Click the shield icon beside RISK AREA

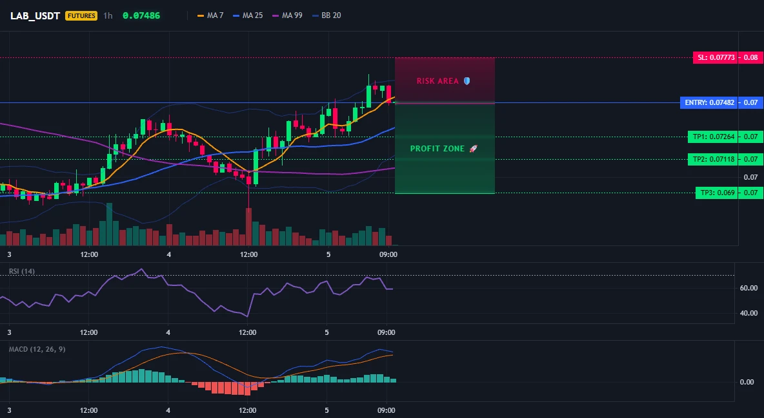pyautogui.click(x=467, y=81)
